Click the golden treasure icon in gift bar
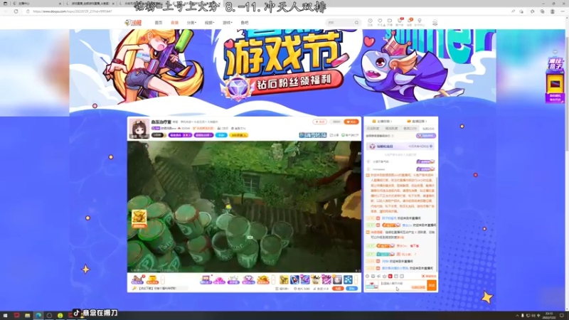The image size is (569, 320). coord(152,279)
